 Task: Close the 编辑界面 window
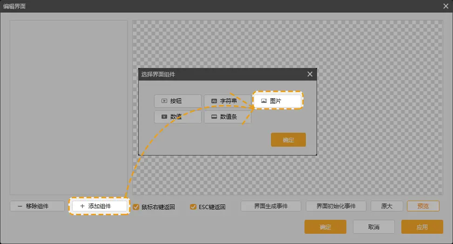pos(446,6)
